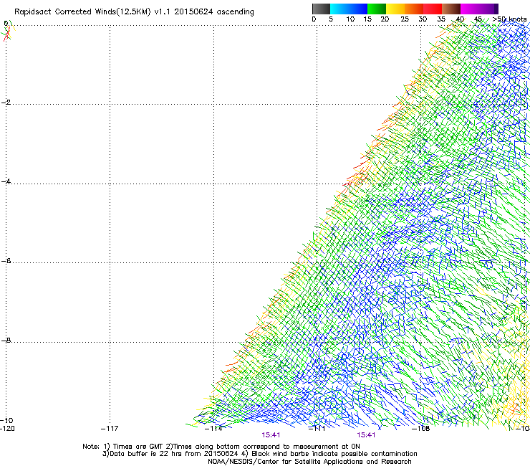Click the longitude axis label -108
Viewport: 530px width, 466px height.
[420, 429]
